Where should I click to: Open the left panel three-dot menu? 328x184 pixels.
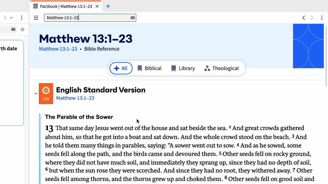(x=21, y=18)
